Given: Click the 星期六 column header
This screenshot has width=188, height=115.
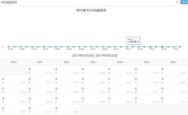Looking at the screenshot, I should (174, 62).
